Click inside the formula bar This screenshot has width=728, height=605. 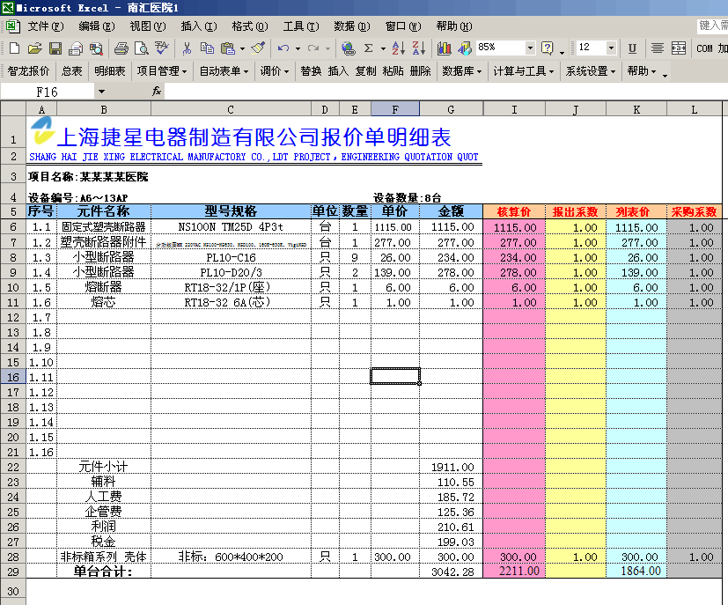[445, 92]
